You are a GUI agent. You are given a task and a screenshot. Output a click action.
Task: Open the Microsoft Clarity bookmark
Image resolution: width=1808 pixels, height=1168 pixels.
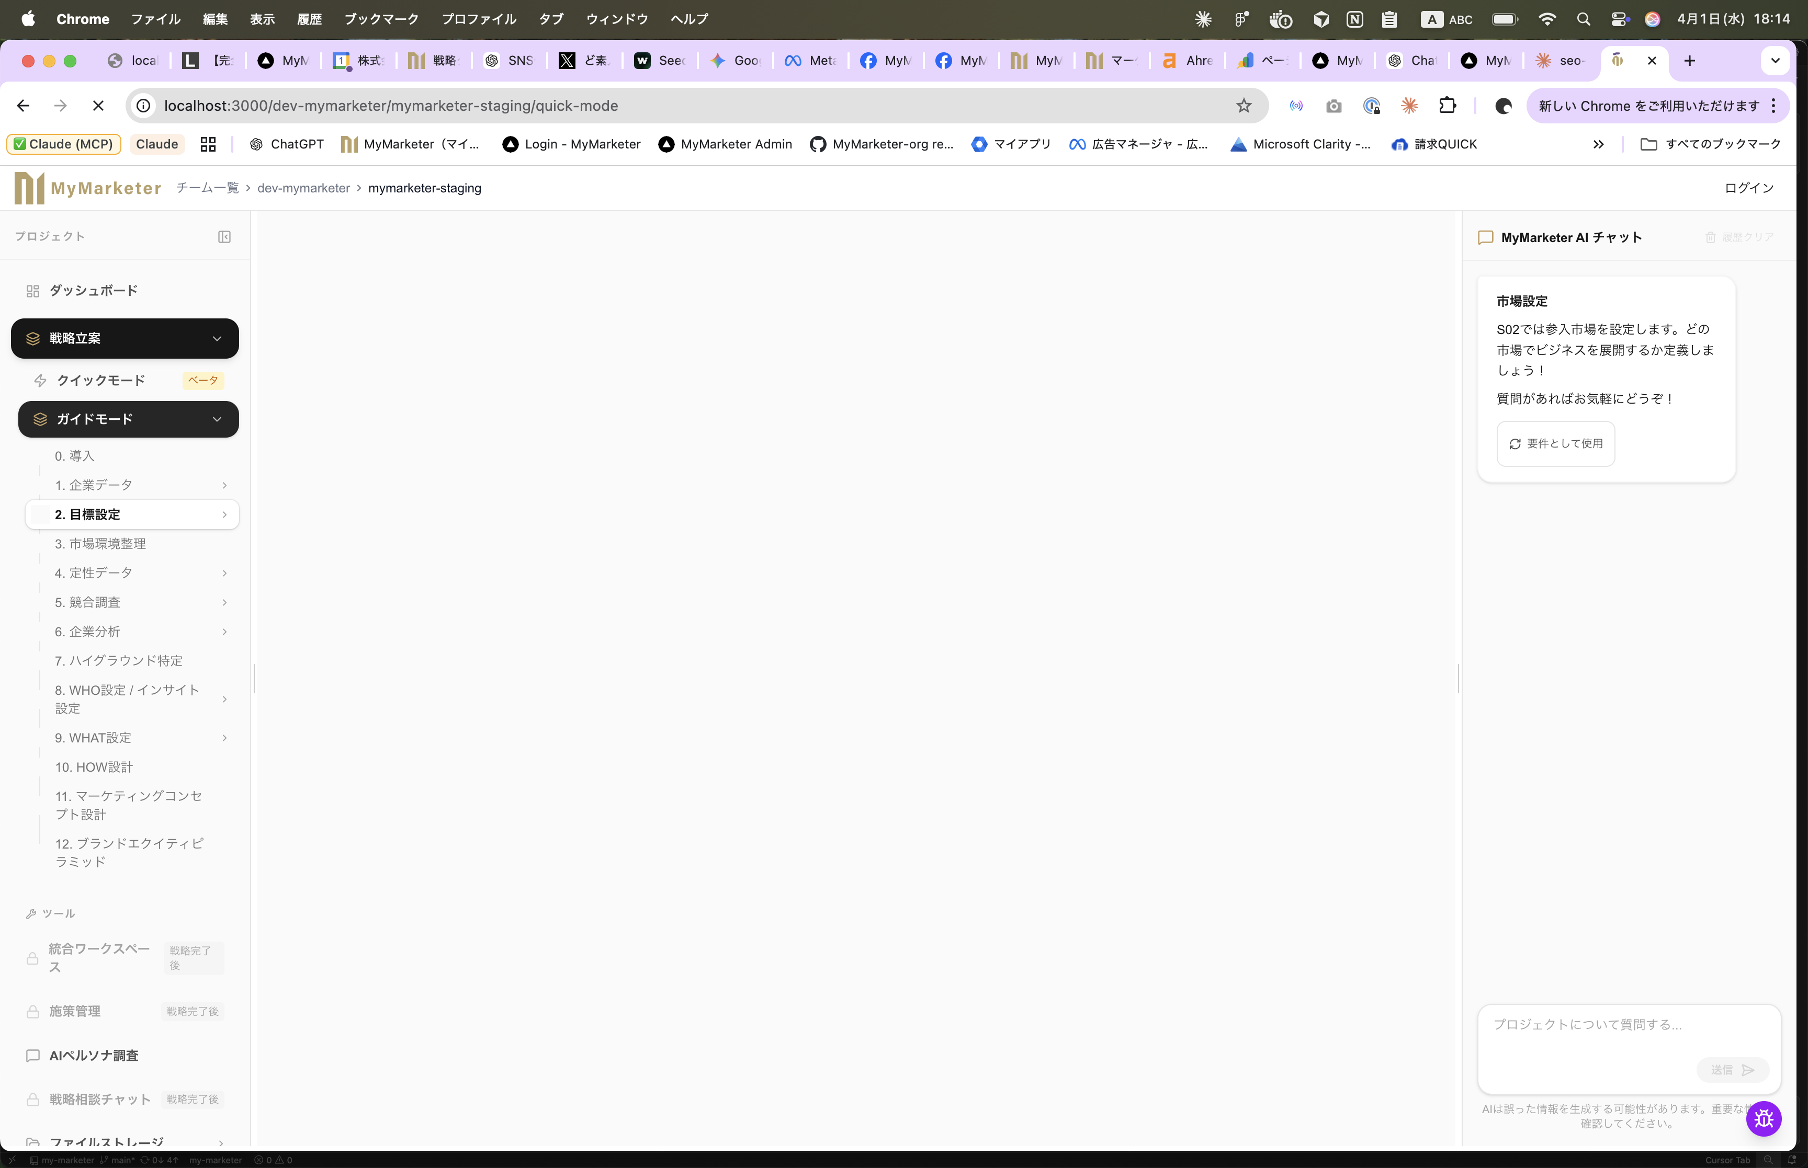1301,144
